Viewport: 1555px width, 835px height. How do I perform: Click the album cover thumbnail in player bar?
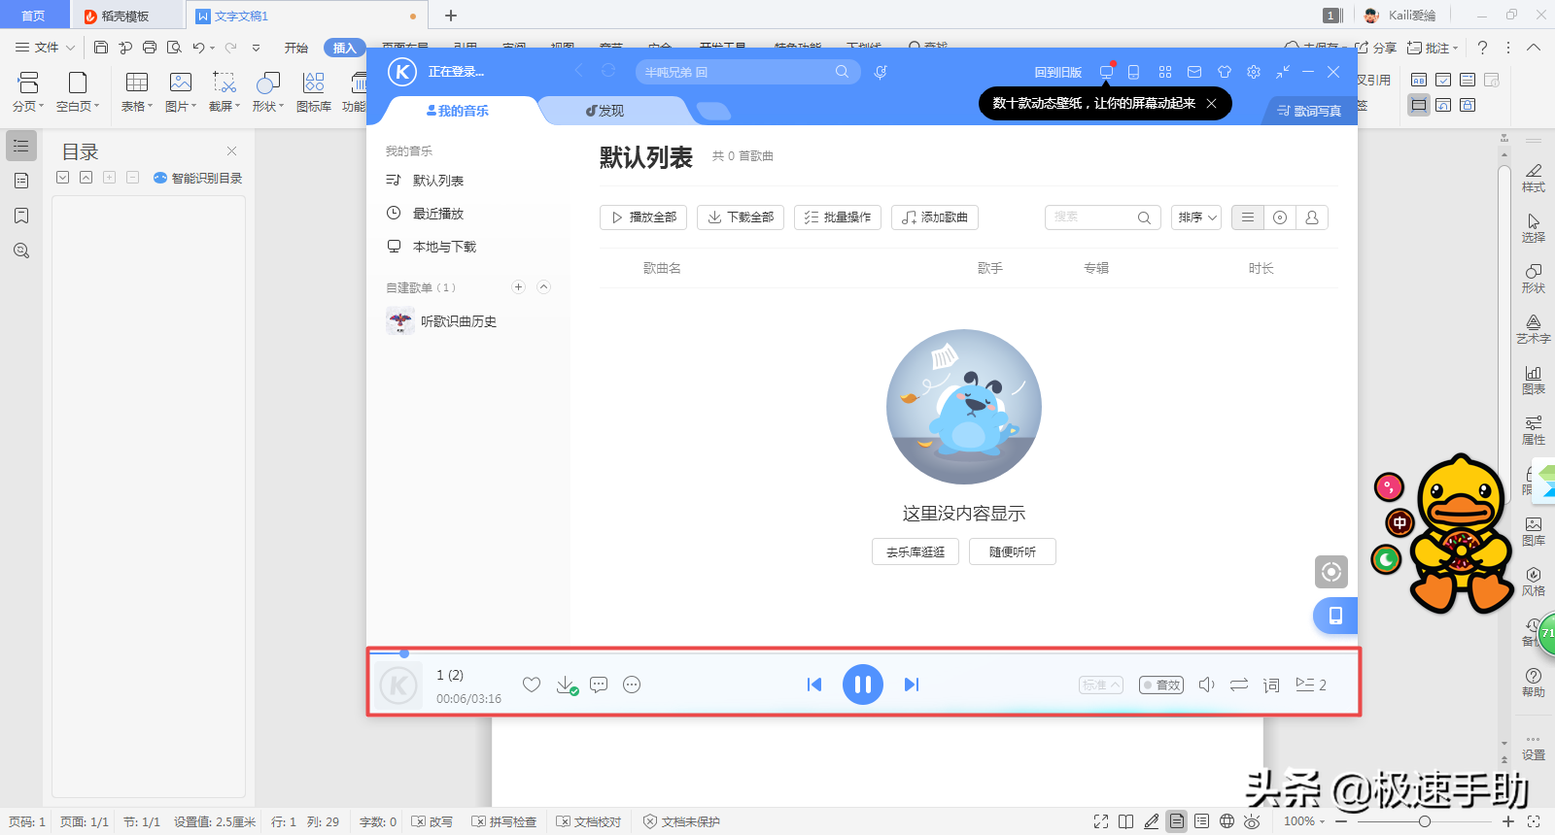click(x=398, y=685)
